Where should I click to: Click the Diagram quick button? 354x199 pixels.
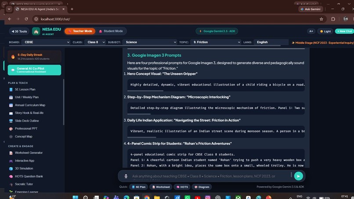click(202, 187)
